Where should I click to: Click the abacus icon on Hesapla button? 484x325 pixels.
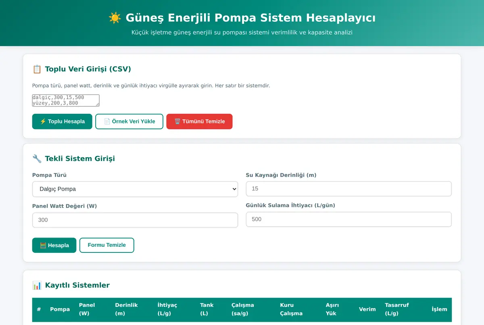tap(43, 245)
